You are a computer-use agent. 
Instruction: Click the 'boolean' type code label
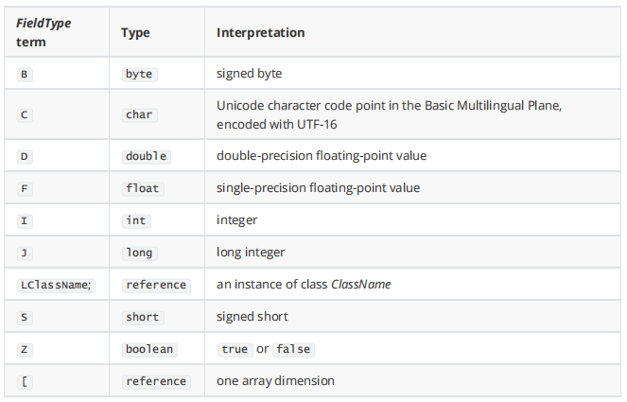click(x=149, y=349)
